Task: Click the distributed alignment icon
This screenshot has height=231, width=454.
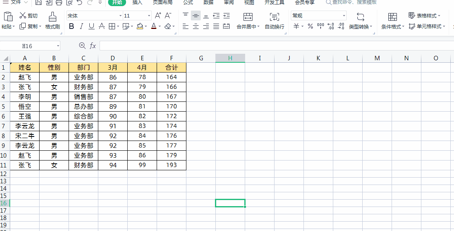Action: pyautogui.click(x=226, y=26)
